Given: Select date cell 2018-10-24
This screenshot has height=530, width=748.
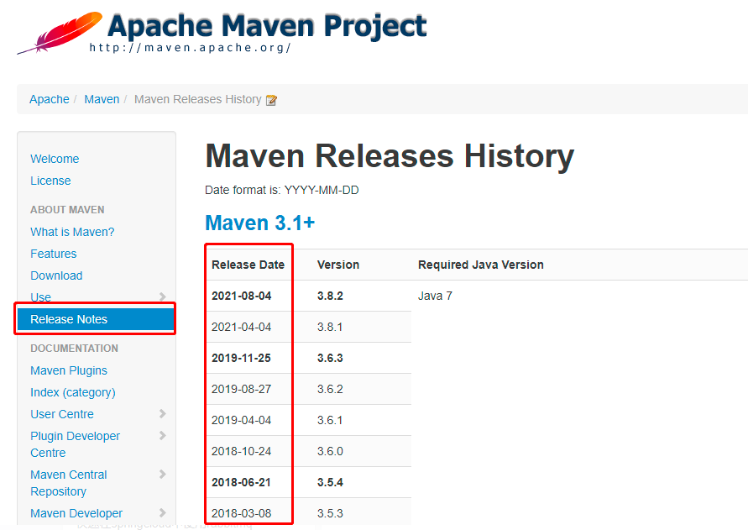Looking at the screenshot, I should [242, 451].
